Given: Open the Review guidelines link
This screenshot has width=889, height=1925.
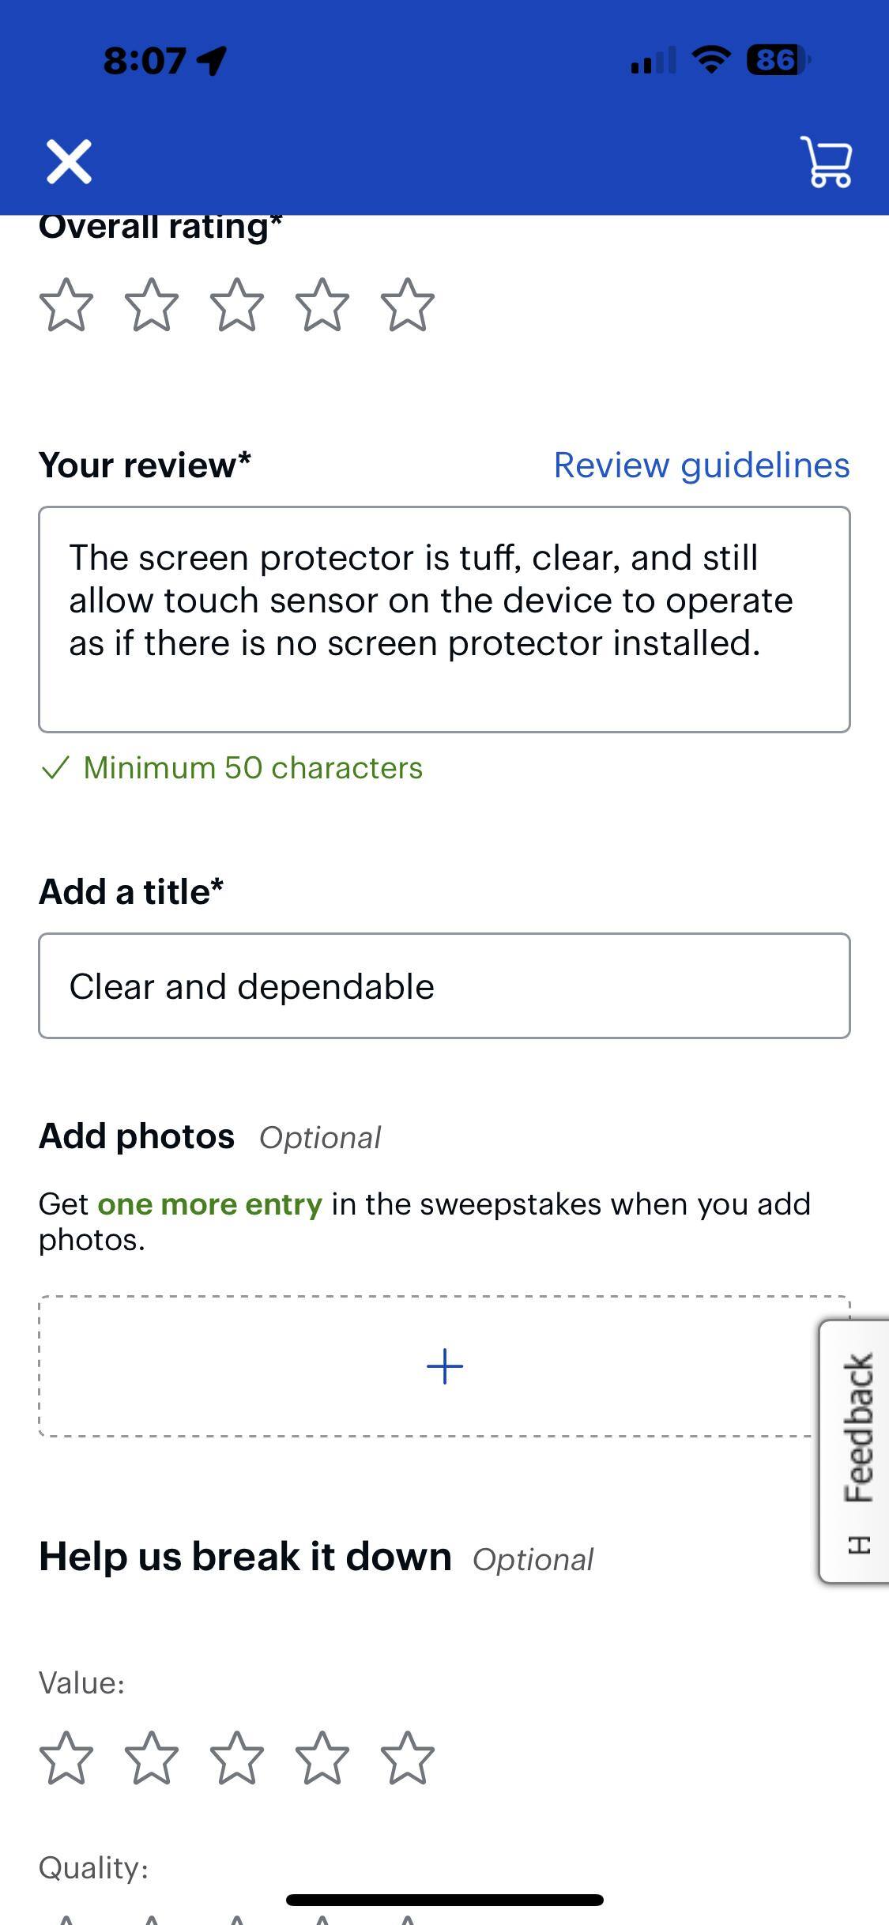Looking at the screenshot, I should pos(702,465).
